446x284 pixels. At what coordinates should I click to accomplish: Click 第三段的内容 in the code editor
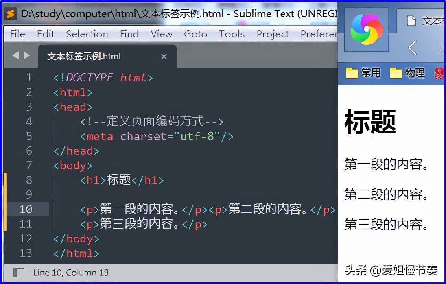[139, 224]
